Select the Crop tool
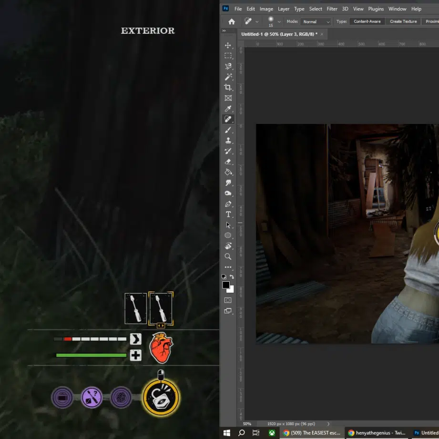439x439 pixels. 228,87
